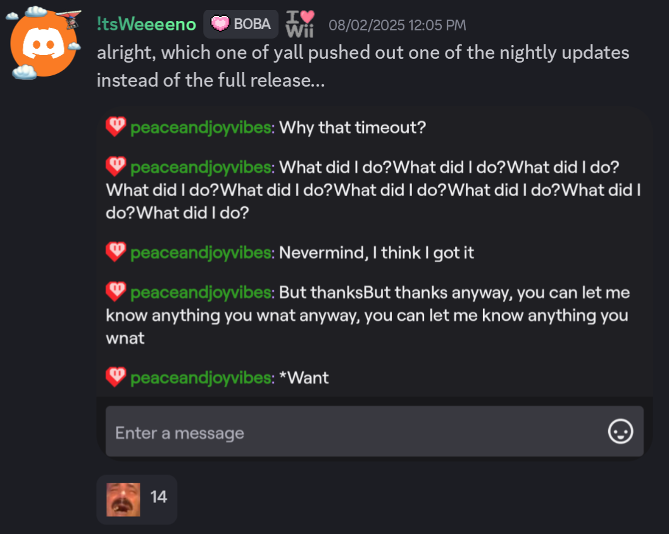Click heart badge beside 'What did I do?' message
The height and width of the screenshot is (534, 669).
pyautogui.click(x=116, y=166)
